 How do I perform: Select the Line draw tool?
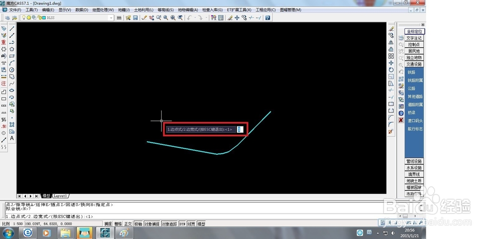tap(12, 28)
